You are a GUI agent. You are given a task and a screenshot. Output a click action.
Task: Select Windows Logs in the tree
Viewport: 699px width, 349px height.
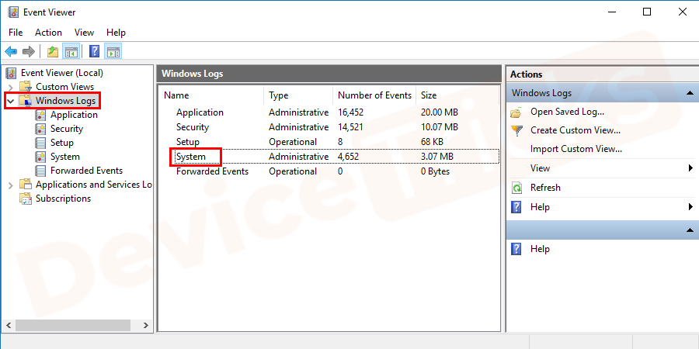tap(65, 101)
